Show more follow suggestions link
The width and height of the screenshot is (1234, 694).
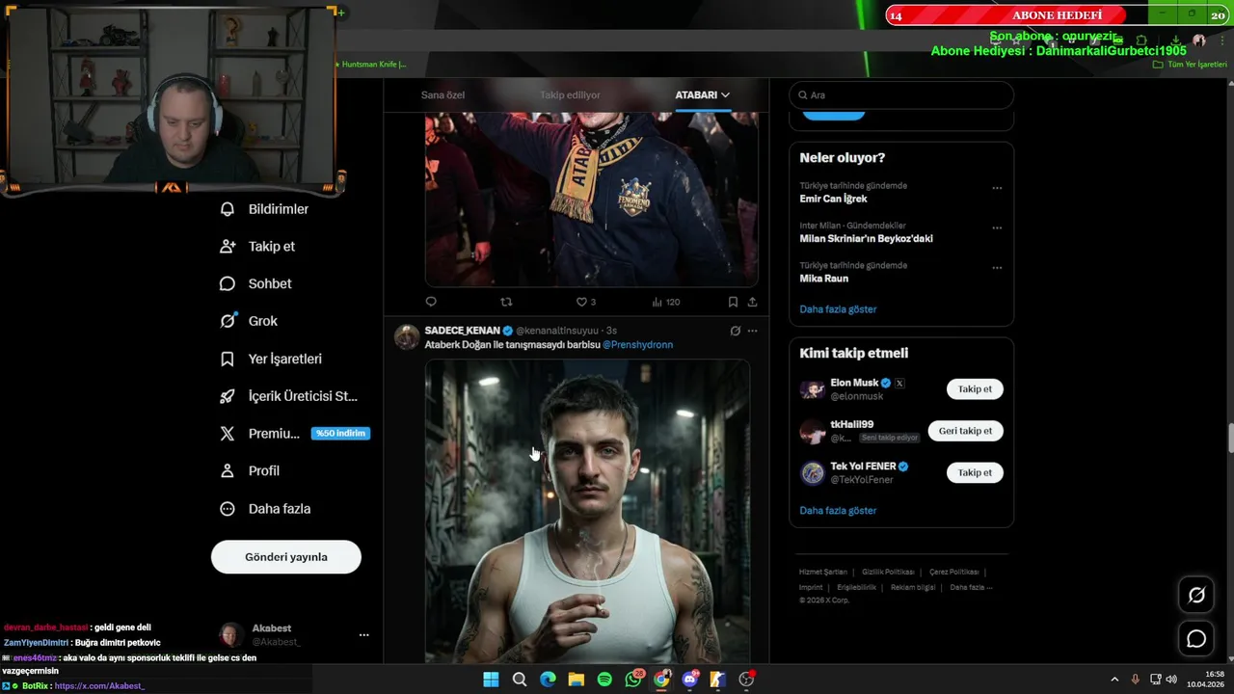[x=838, y=511]
